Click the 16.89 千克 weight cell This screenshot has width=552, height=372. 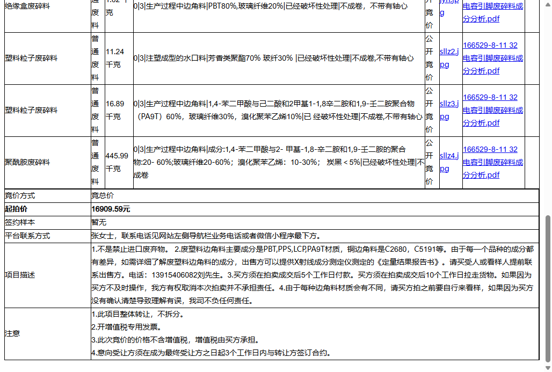pyautogui.click(x=119, y=110)
